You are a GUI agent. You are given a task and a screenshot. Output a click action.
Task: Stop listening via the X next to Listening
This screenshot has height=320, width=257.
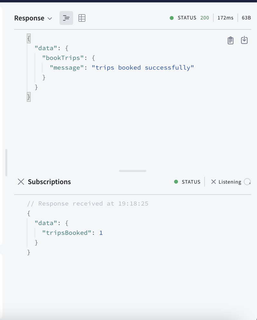[214, 182]
